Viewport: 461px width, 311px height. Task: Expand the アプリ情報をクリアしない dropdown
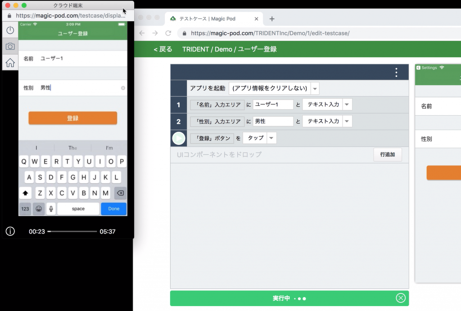(315, 89)
